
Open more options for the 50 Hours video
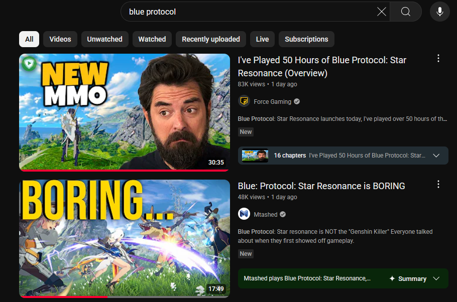(x=438, y=59)
